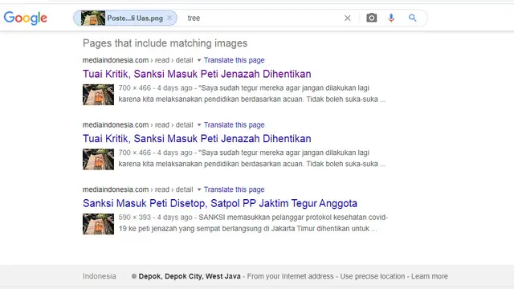Click the uploaded image thumbnail in search chip

tap(93, 18)
